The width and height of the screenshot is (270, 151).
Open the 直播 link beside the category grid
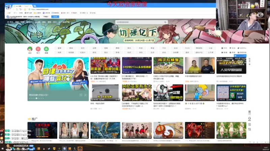[224, 53]
